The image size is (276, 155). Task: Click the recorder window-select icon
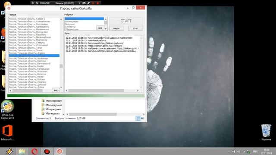pyautogui.click(x=33, y=3)
